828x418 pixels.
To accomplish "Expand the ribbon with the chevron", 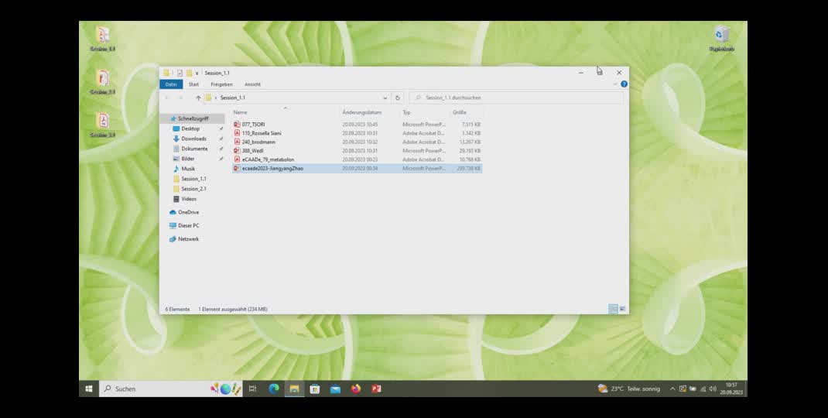I will click(x=616, y=84).
